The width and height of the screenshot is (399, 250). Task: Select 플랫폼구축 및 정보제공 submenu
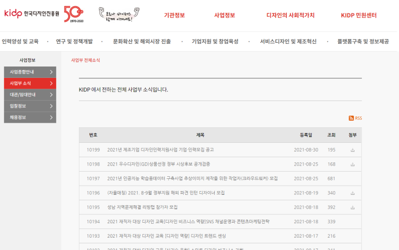pyautogui.click(x=363, y=41)
